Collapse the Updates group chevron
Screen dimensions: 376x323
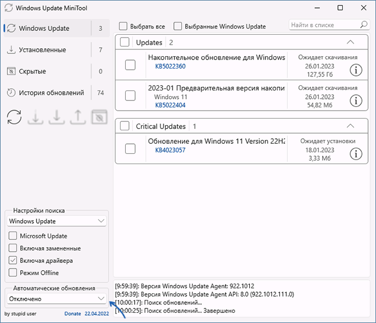point(350,42)
